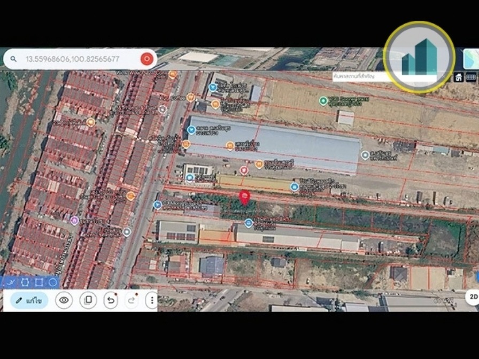Toggle the grid overlay button
This screenshot has width=479, height=359.
471,77
